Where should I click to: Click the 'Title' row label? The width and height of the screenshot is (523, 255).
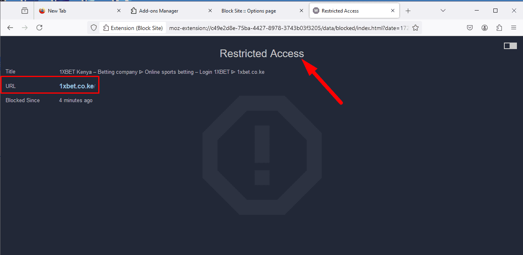click(11, 72)
